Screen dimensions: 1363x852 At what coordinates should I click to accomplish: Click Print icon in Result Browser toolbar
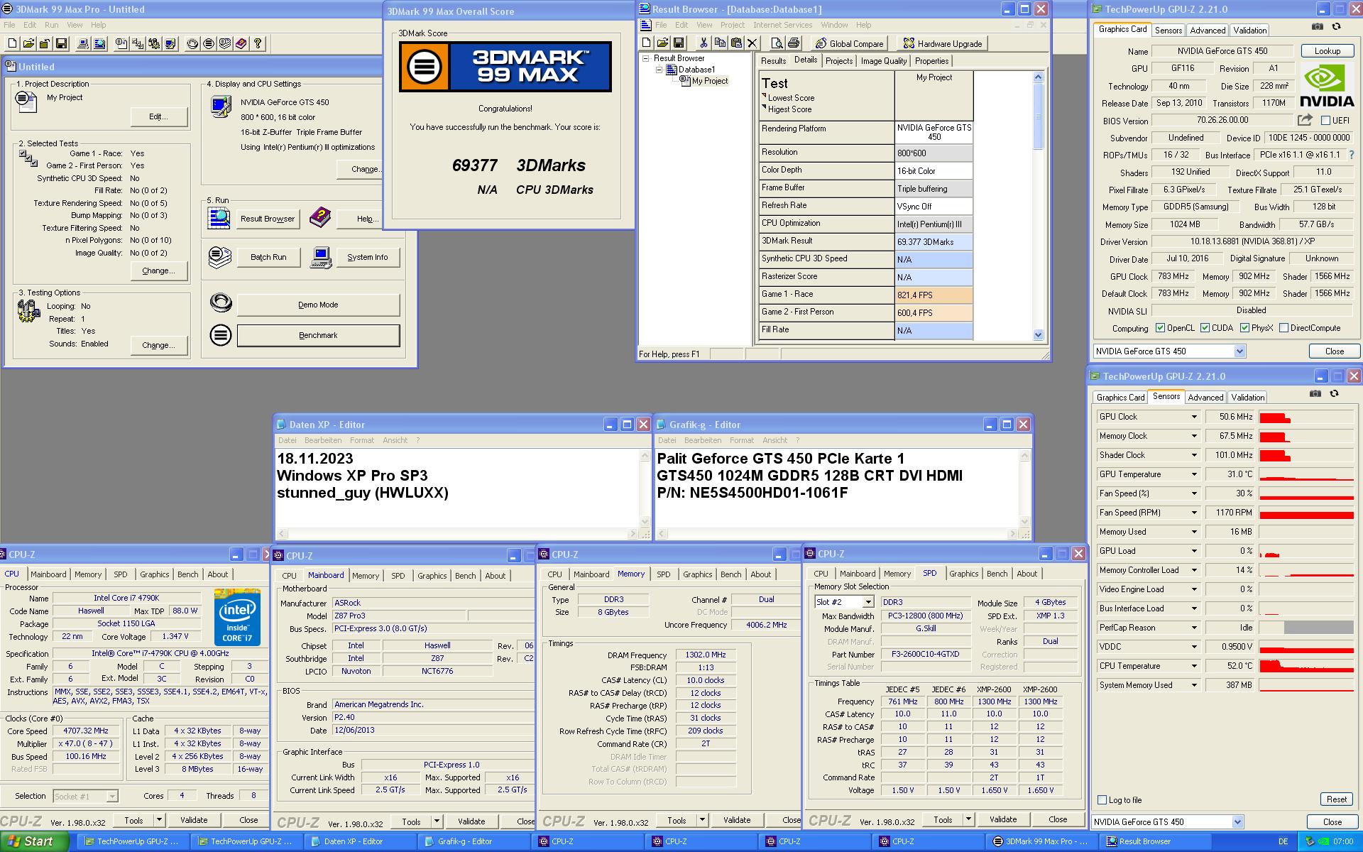[794, 43]
